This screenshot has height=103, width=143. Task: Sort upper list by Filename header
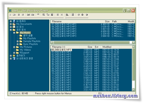click(74, 21)
